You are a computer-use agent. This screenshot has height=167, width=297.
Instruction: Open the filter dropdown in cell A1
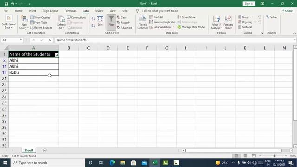tap(57, 55)
